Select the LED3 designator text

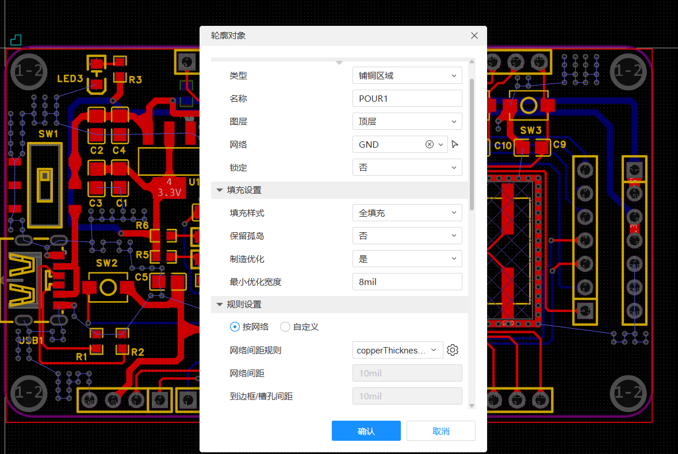[70, 79]
